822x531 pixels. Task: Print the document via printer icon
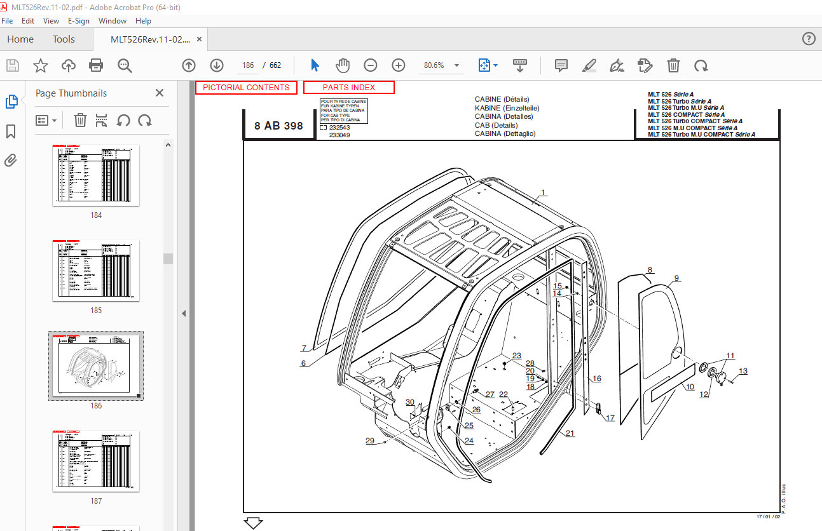tap(96, 65)
